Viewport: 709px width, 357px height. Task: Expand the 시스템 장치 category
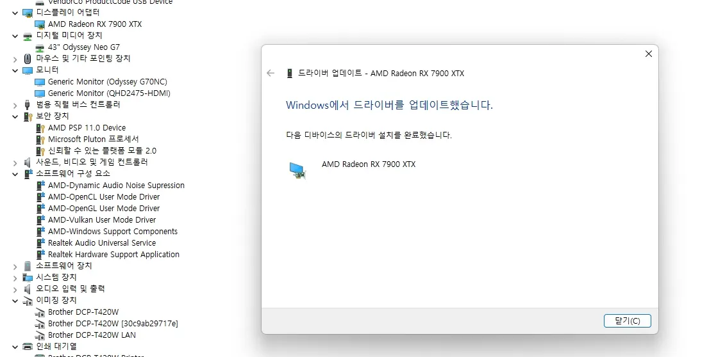(15, 278)
